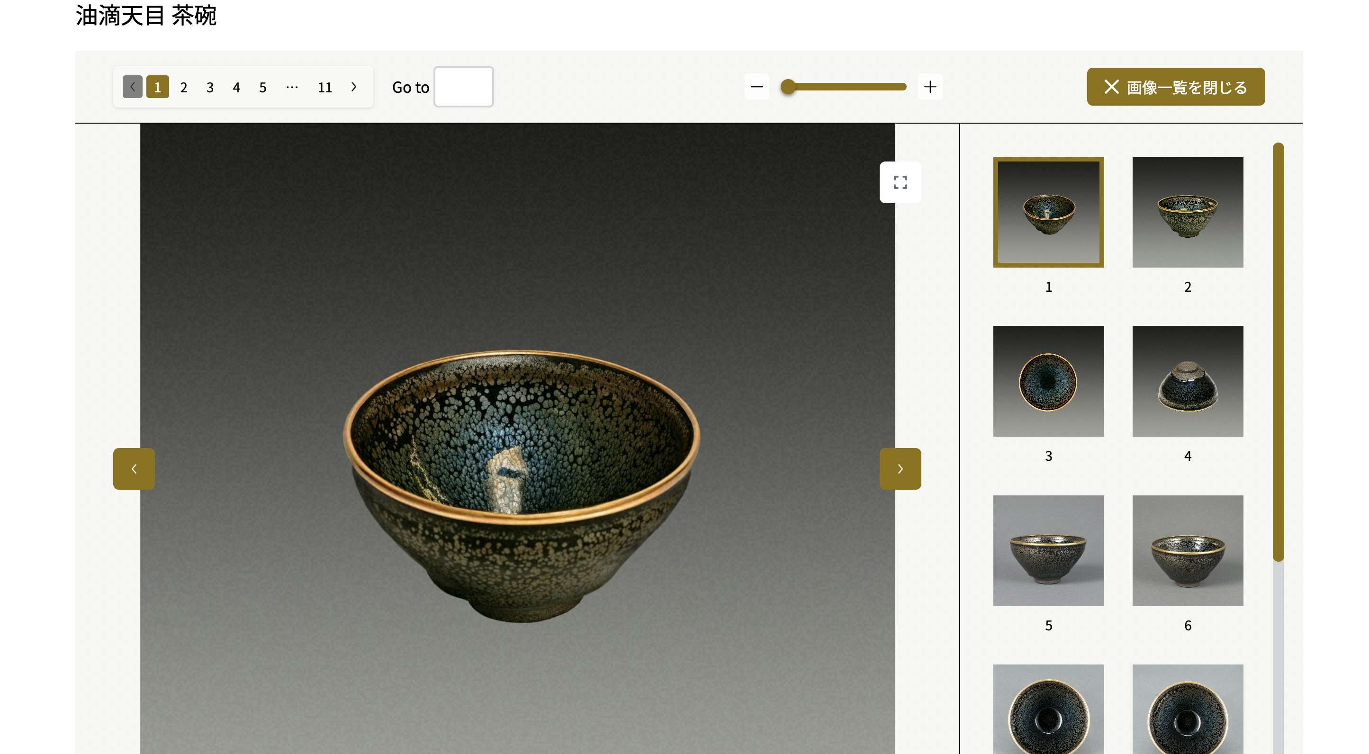Image resolution: width=1369 pixels, height=754 pixels.
Task: Close the image list panel
Action: [1175, 87]
